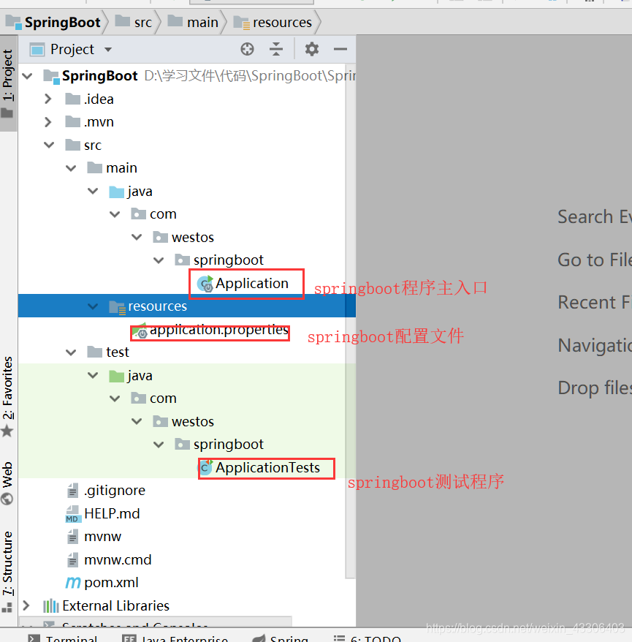Viewport: 632px width, 642px height.
Task: Open the Spring tool window tab
Action: tap(281, 638)
